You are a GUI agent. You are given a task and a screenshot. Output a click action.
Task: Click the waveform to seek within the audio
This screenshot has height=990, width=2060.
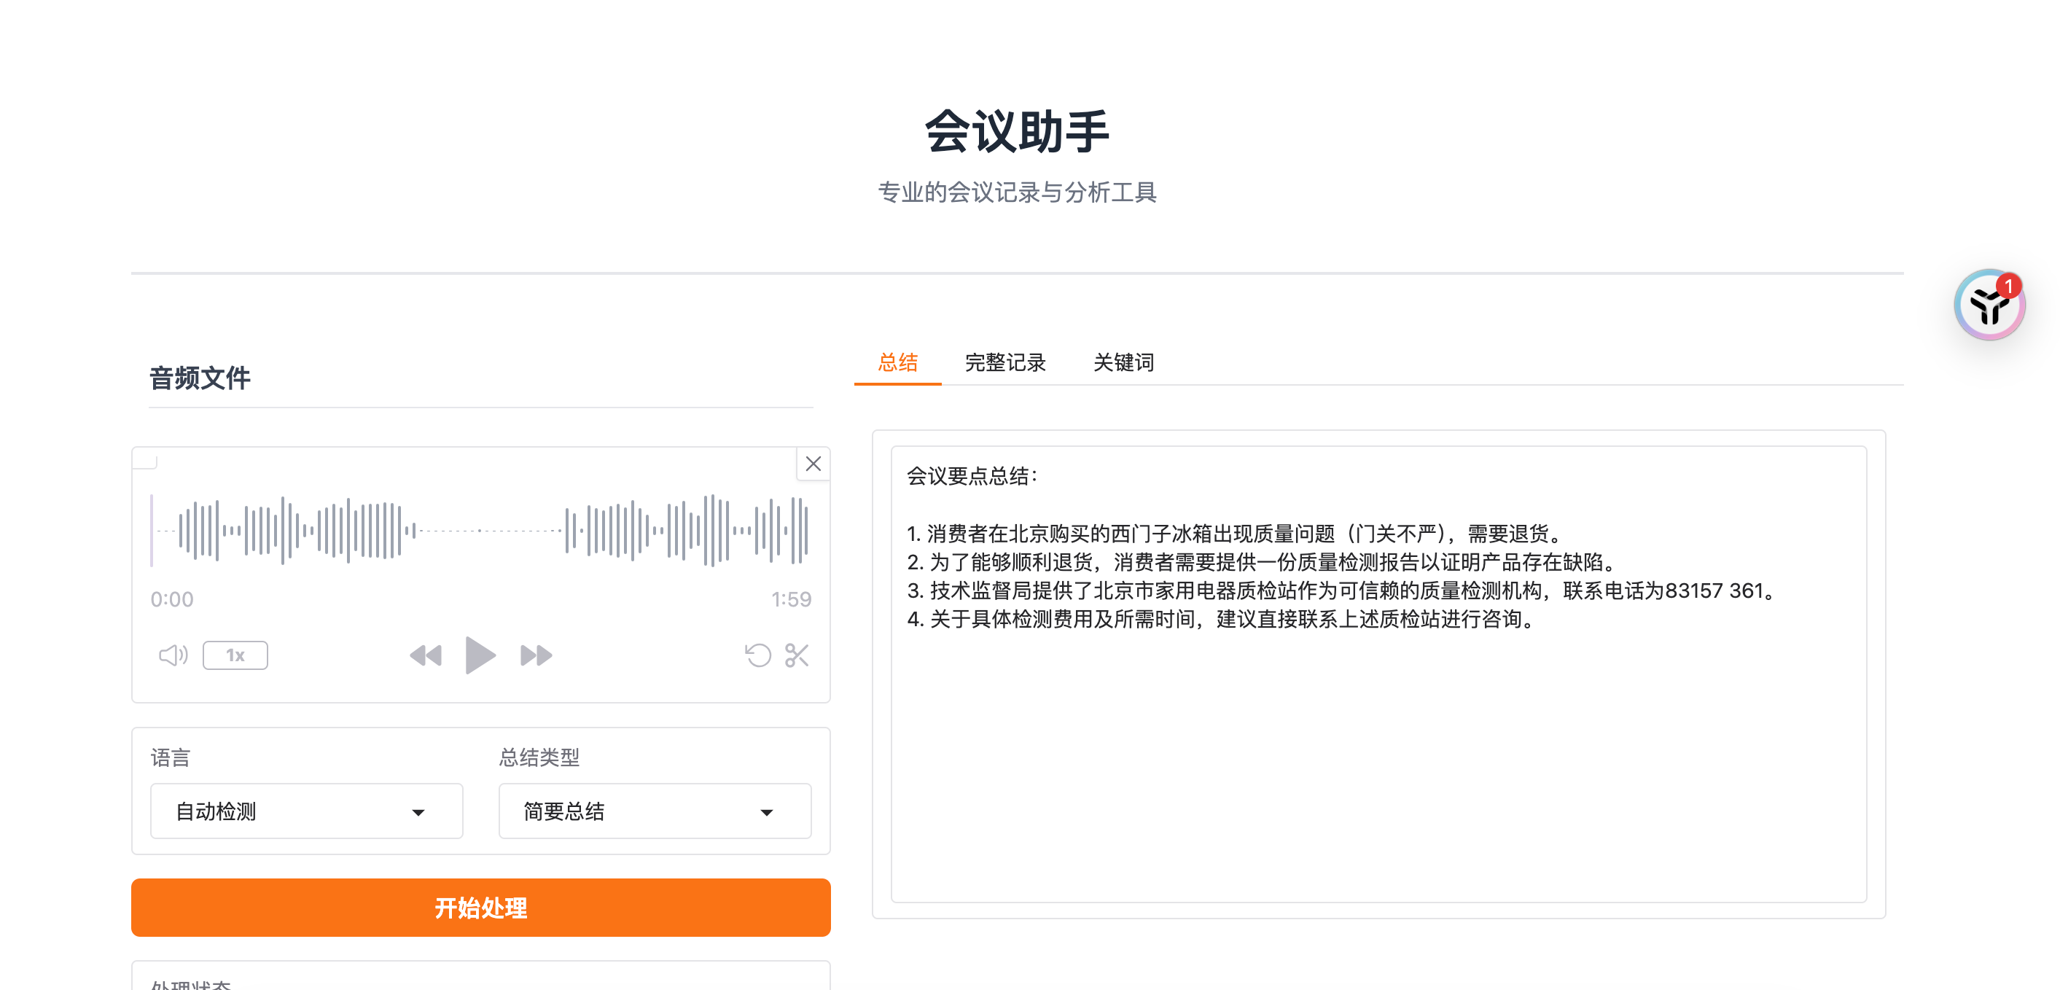(x=480, y=529)
